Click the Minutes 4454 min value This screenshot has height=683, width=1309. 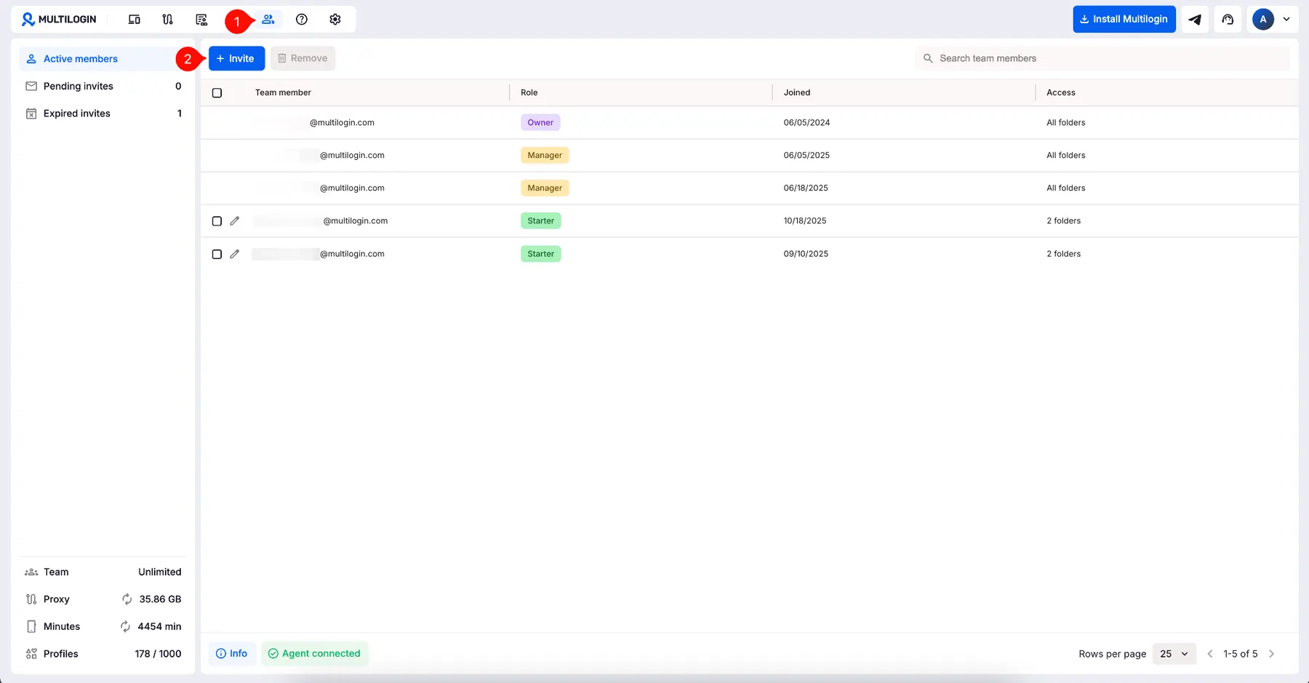pyautogui.click(x=159, y=627)
